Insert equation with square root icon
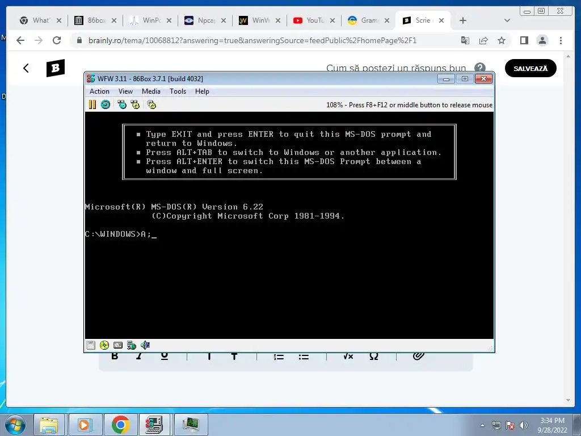Image resolution: width=581 pixels, height=436 pixels. (348, 357)
